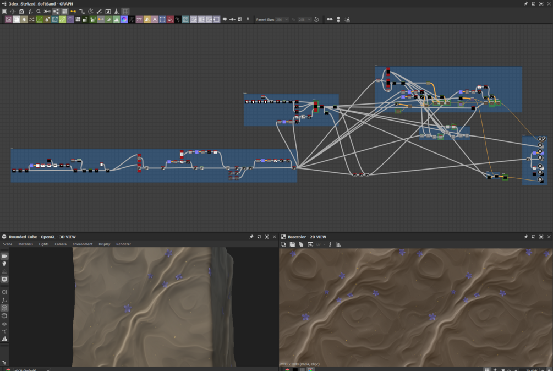Add a Transform 2D node
553x371 pixels.
tap(162, 19)
